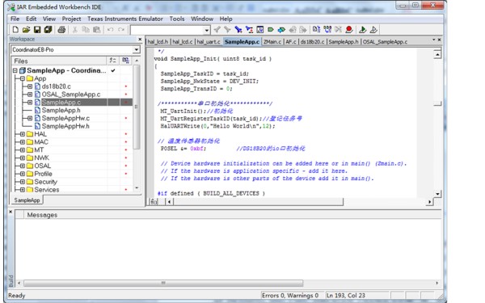This screenshot has height=303, width=485.
Task: Select the Profile folder in tree
Action: (43, 174)
